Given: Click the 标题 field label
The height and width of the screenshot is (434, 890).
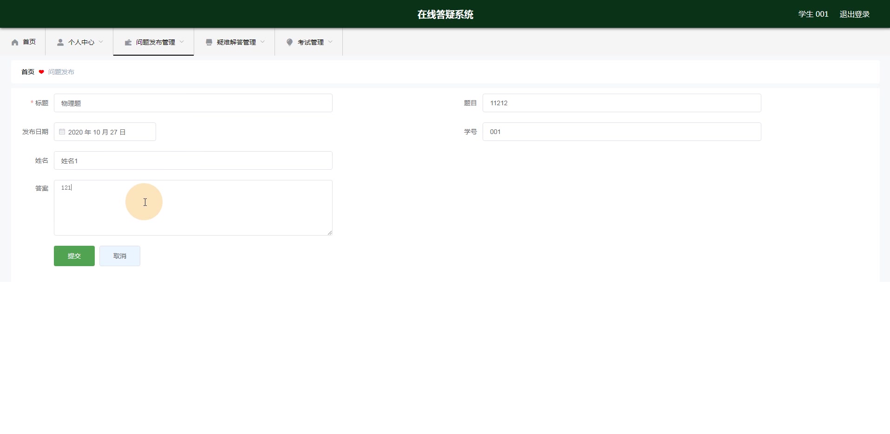Looking at the screenshot, I should (42, 103).
